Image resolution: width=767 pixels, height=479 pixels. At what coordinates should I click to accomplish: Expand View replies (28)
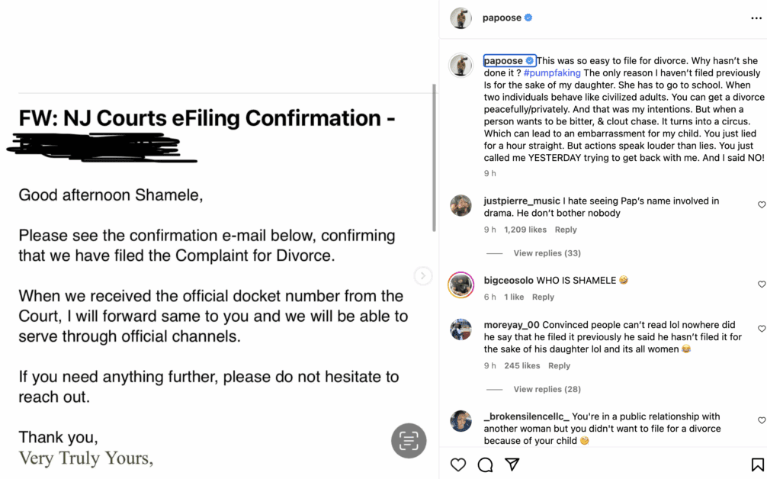click(x=547, y=389)
